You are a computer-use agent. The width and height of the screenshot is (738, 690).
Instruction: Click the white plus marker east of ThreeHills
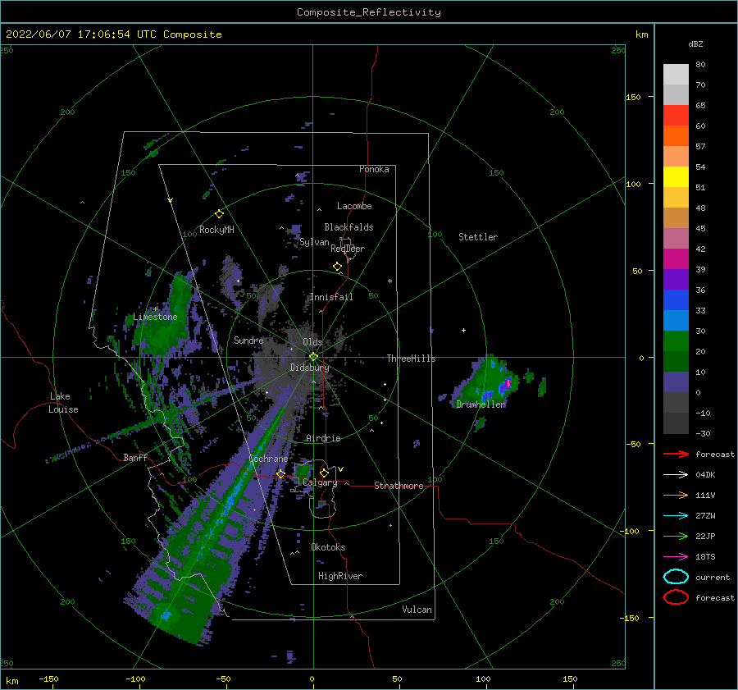click(x=463, y=330)
